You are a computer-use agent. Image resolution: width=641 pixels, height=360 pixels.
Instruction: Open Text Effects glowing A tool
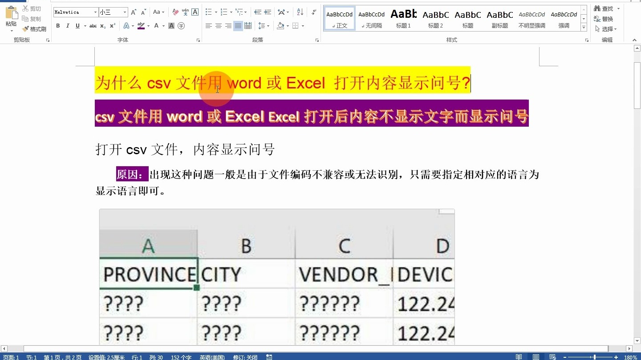pyautogui.click(x=126, y=26)
